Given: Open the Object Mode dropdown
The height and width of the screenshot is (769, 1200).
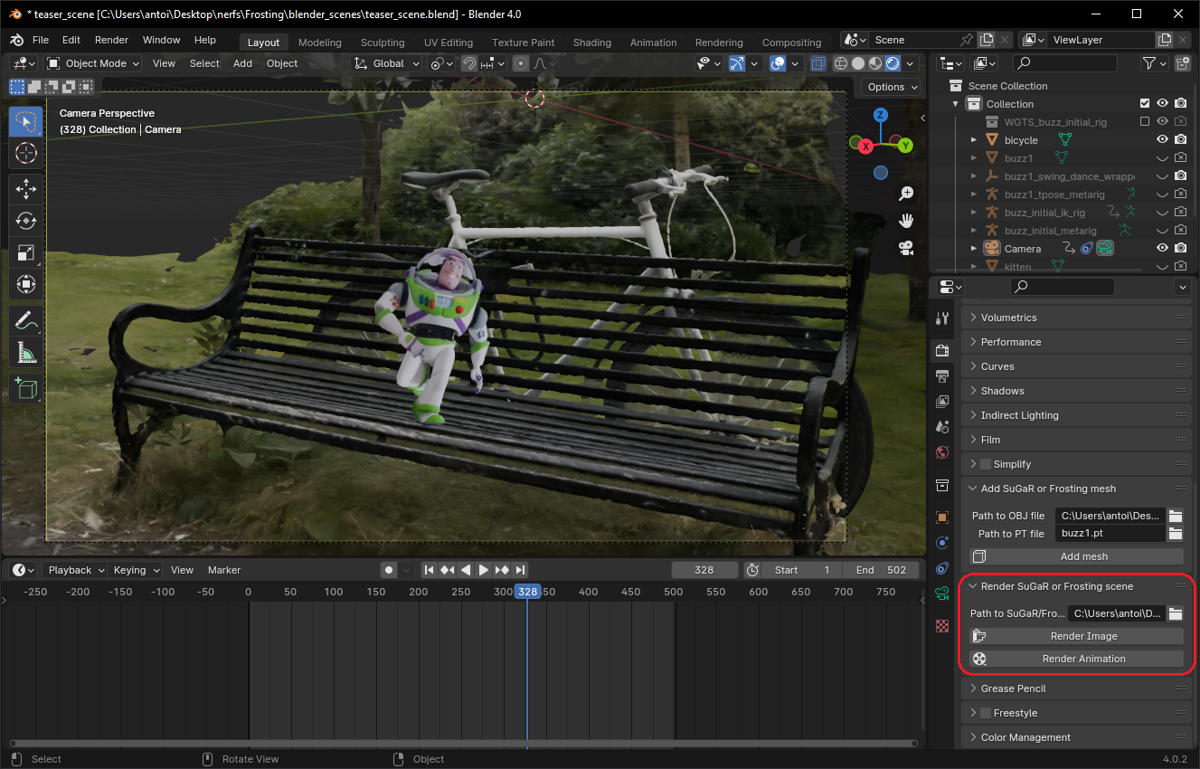Looking at the screenshot, I should [x=93, y=63].
